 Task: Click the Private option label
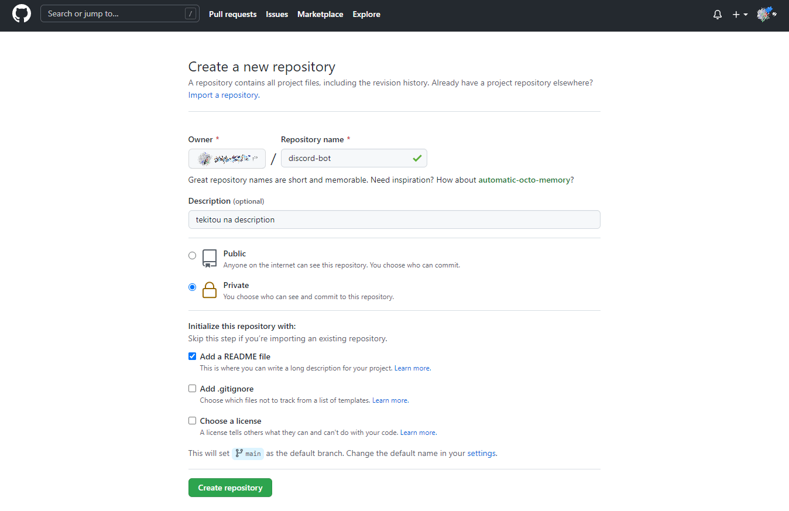pos(236,285)
